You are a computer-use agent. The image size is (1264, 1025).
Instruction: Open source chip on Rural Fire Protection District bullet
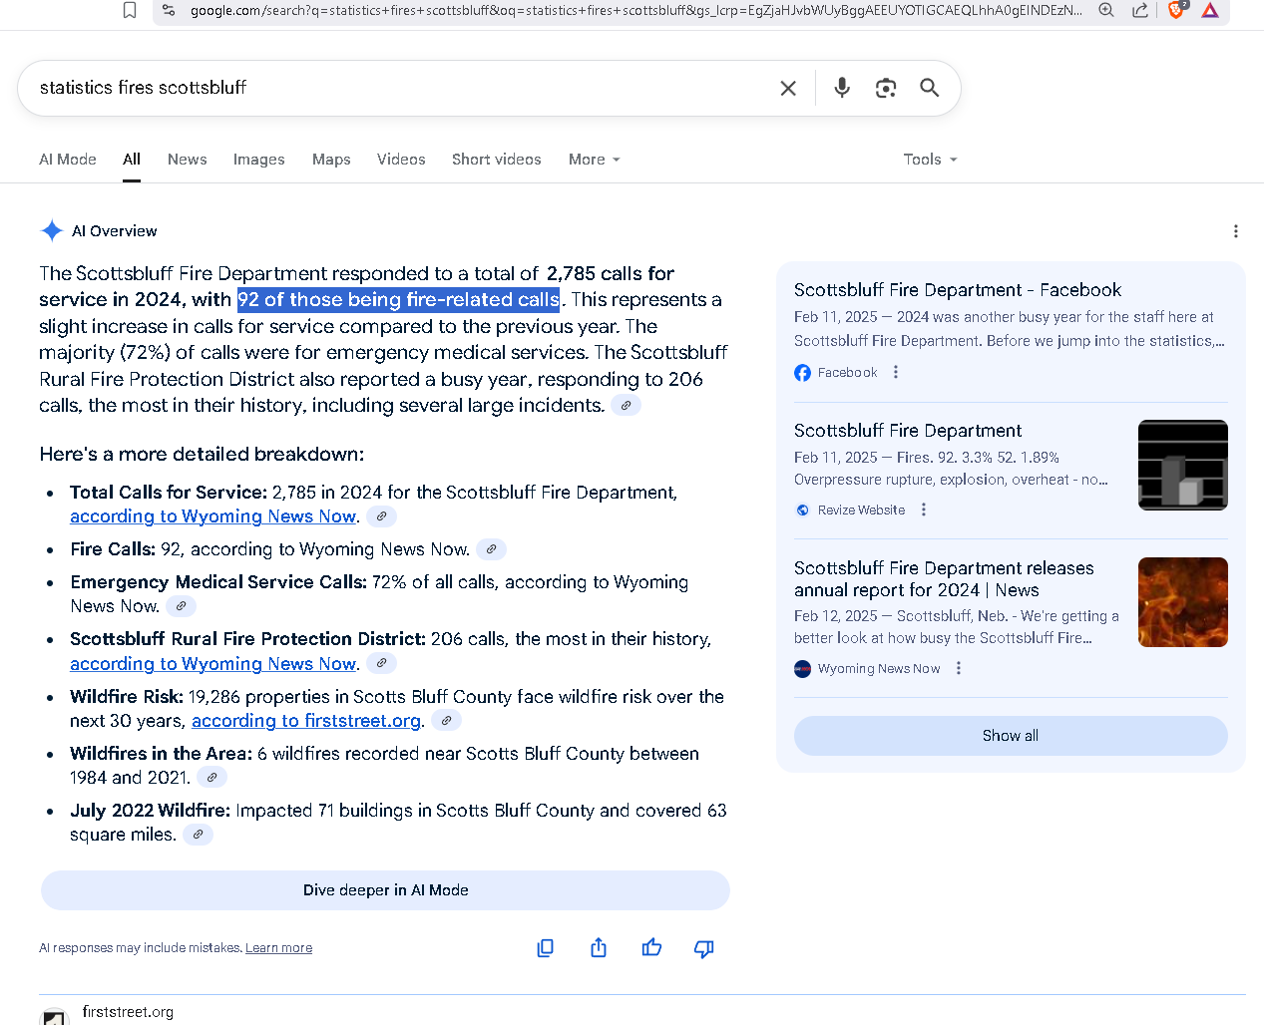(381, 664)
